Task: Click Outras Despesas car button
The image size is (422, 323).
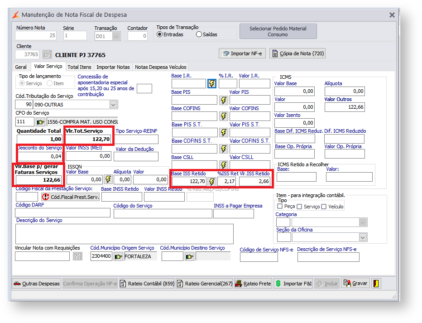Action: coord(37,284)
